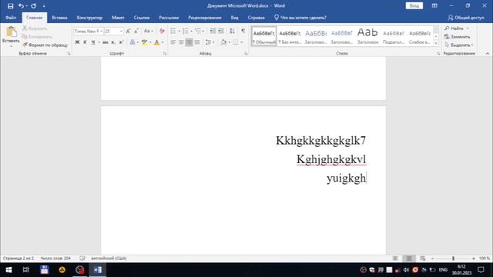Image resolution: width=493 pixels, height=277 pixels.
Task: Click Общий доступ share button
Action: 466,18
